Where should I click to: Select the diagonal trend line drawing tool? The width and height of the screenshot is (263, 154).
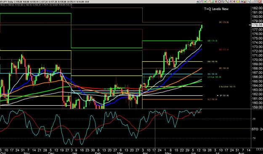pos(227,2)
